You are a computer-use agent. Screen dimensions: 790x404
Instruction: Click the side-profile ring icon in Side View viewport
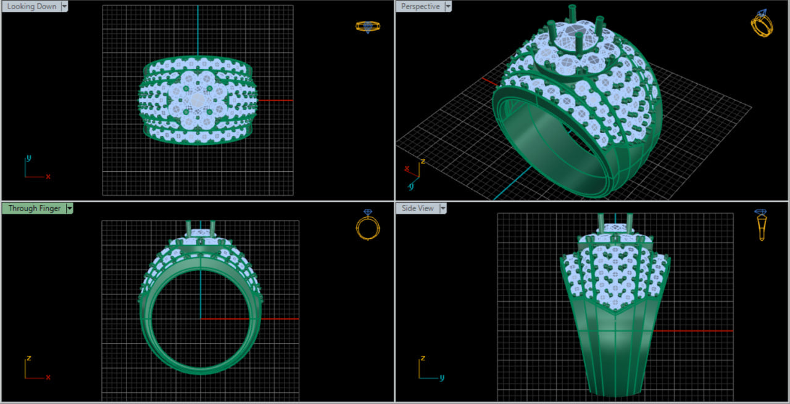tap(762, 225)
